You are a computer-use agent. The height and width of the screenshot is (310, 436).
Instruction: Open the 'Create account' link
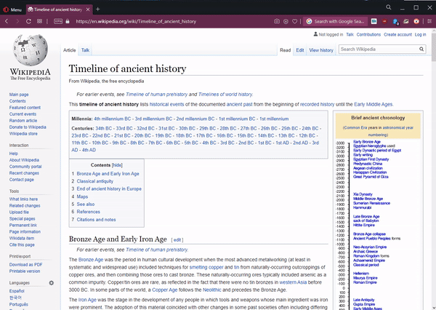[397, 34]
